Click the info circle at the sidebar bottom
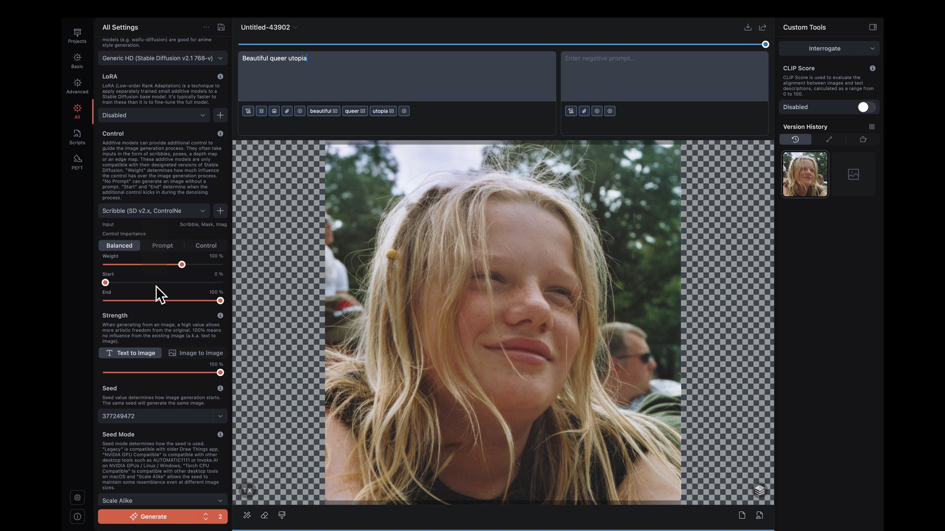The height and width of the screenshot is (531, 945). [x=77, y=516]
